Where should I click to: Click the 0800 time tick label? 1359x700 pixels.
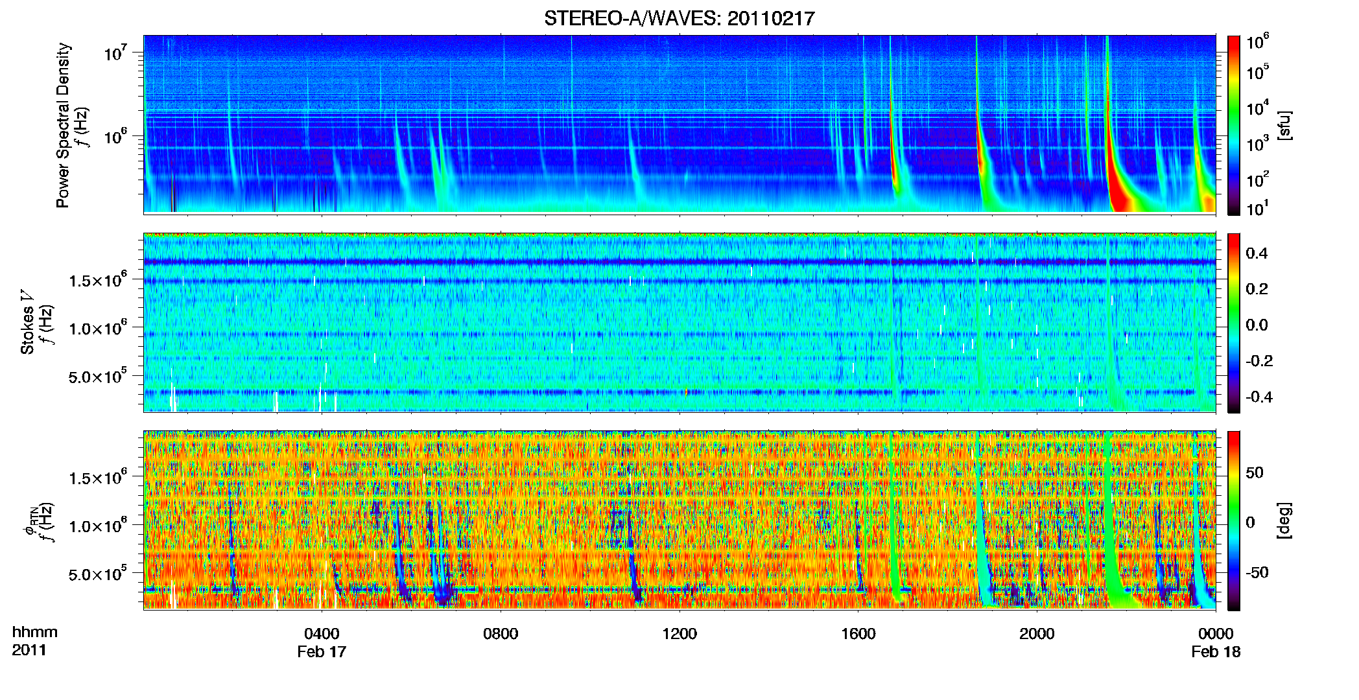tap(501, 633)
